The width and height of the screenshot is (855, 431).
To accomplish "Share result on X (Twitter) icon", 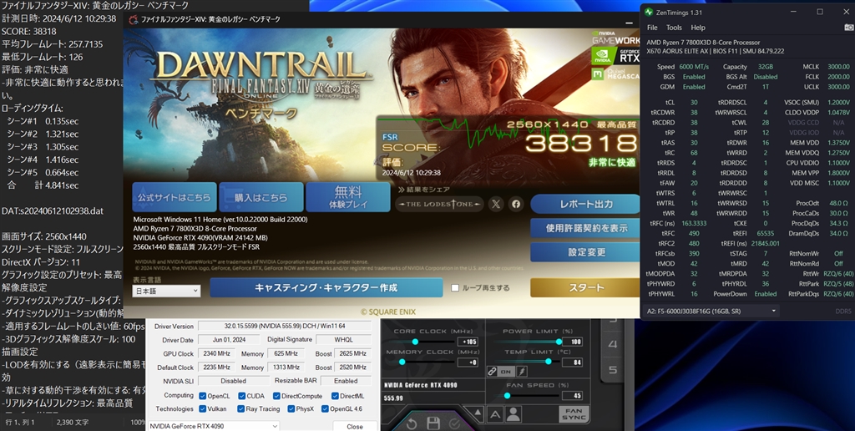I will click(496, 204).
